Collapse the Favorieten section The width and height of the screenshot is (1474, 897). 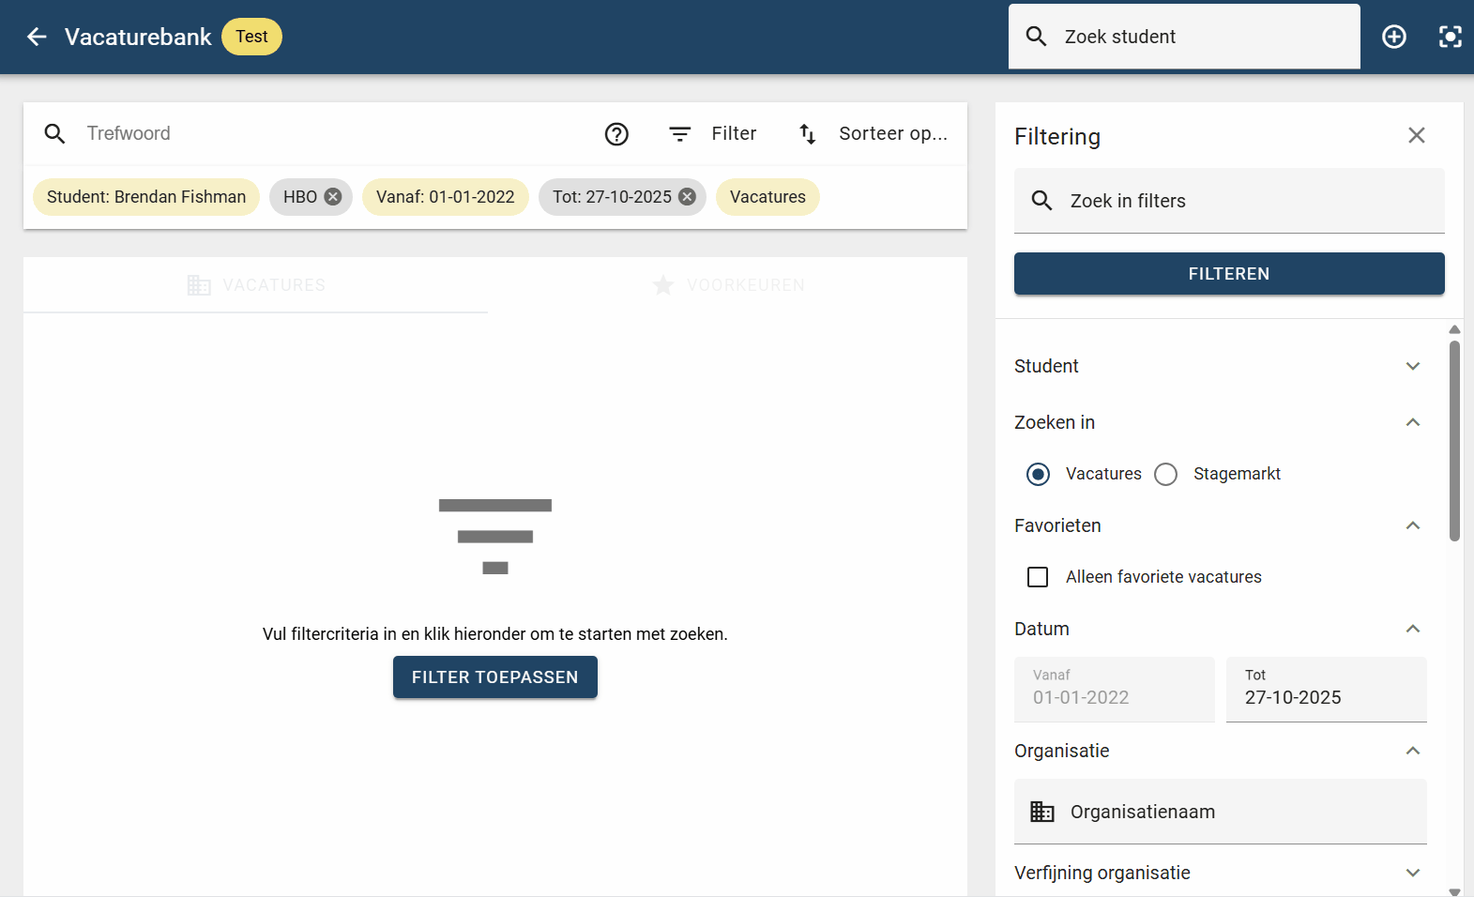coord(1221,525)
